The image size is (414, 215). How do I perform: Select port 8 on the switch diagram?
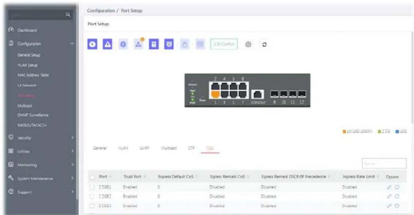tap(242, 86)
